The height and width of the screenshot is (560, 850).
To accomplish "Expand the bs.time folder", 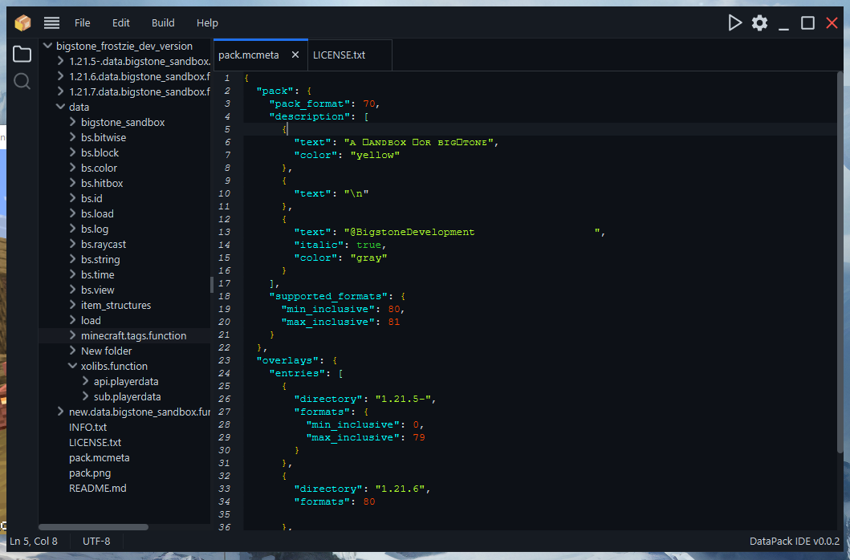I will coord(73,274).
